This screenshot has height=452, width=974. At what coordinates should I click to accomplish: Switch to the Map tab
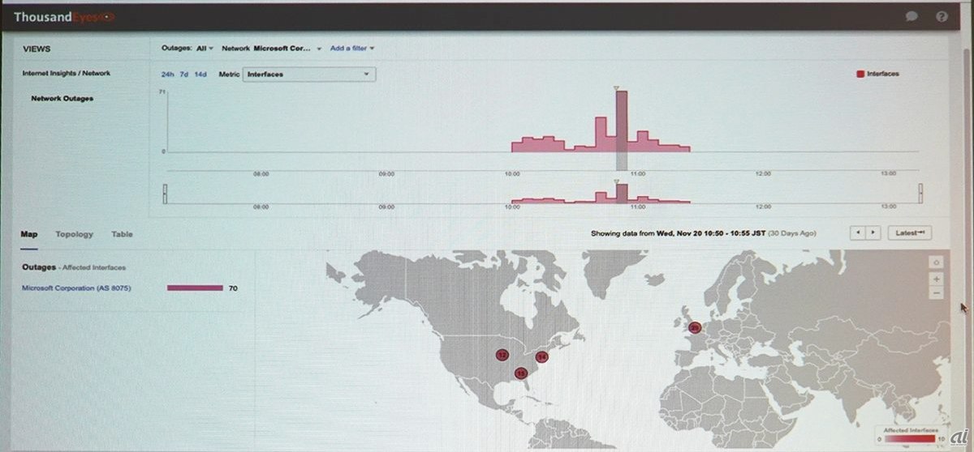29,234
